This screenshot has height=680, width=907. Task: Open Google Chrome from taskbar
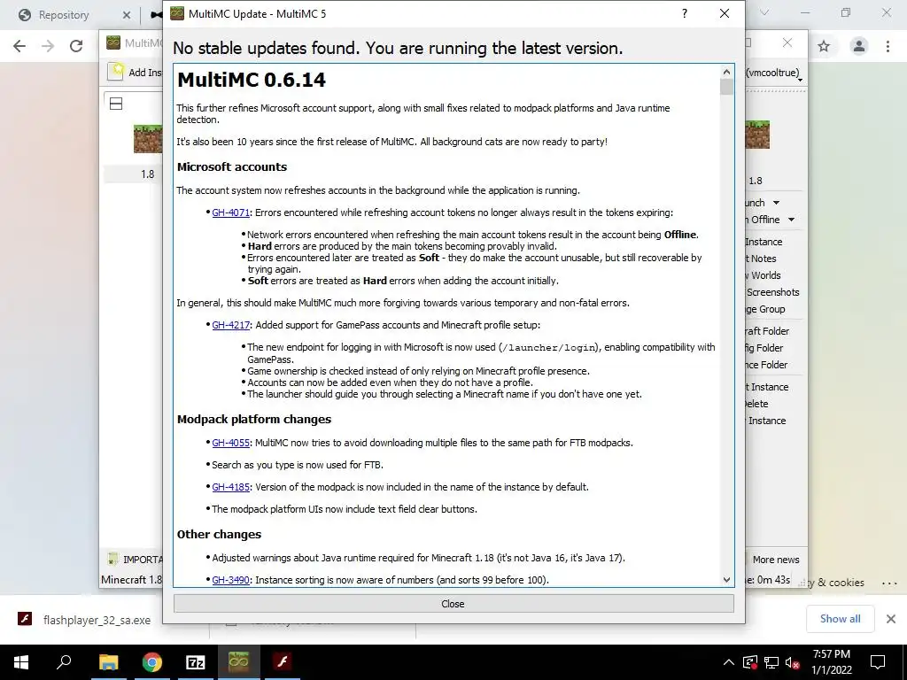[151, 662]
